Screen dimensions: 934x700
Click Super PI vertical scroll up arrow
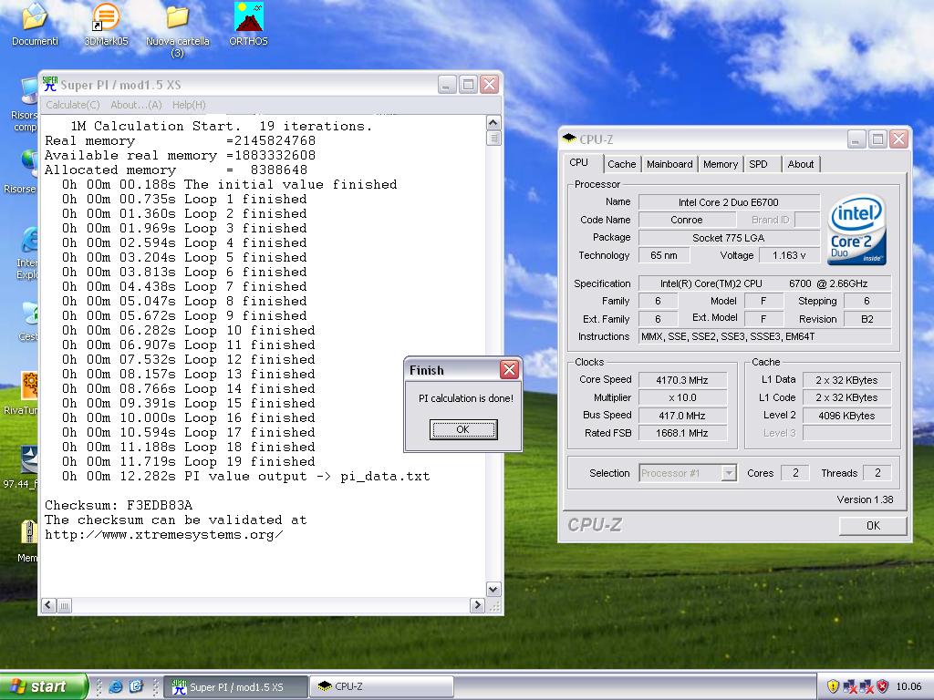(x=493, y=123)
